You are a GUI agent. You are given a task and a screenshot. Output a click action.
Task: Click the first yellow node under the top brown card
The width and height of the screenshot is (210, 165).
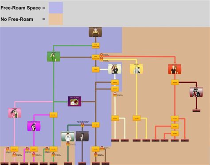tap(96, 46)
